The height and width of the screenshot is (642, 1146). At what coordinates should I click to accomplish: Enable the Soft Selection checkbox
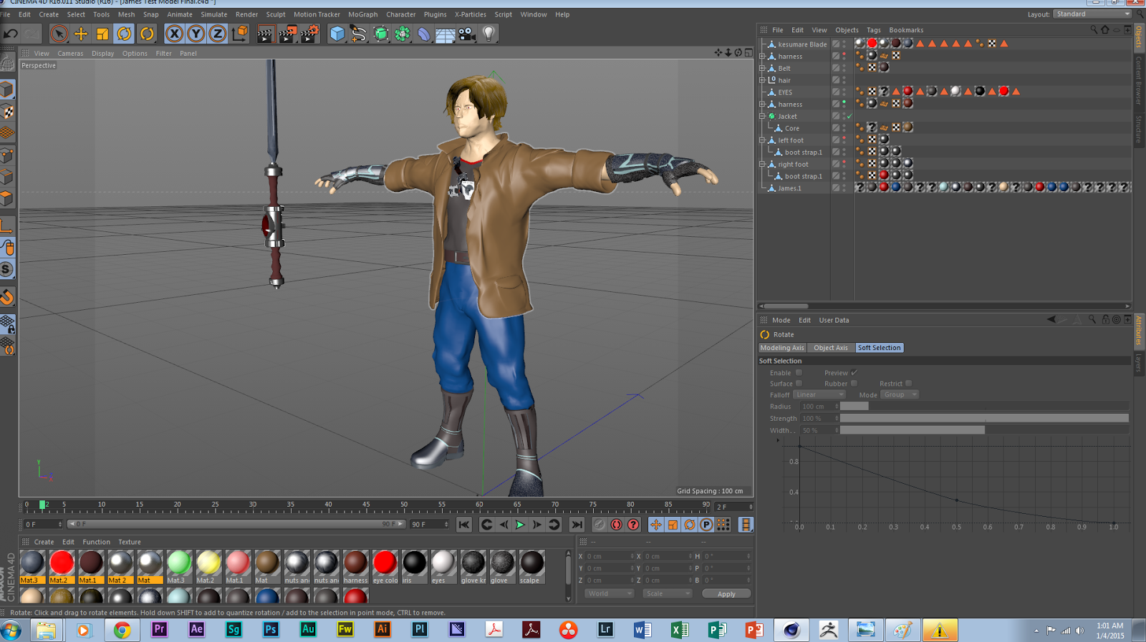(x=799, y=373)
